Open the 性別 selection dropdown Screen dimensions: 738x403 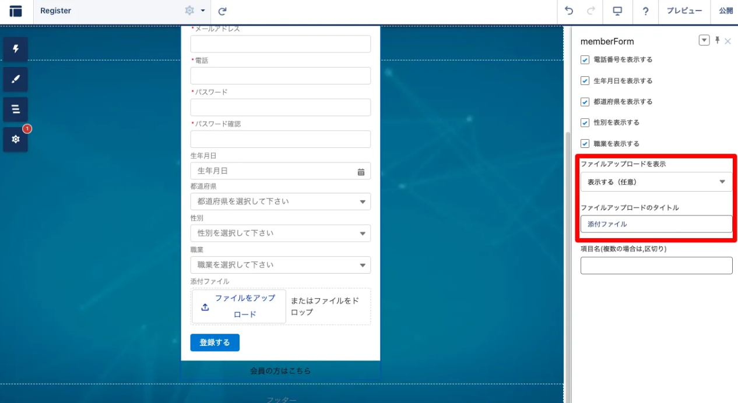coord(280,234)
